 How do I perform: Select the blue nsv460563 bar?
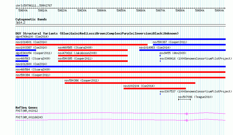(x=22, y=61)
